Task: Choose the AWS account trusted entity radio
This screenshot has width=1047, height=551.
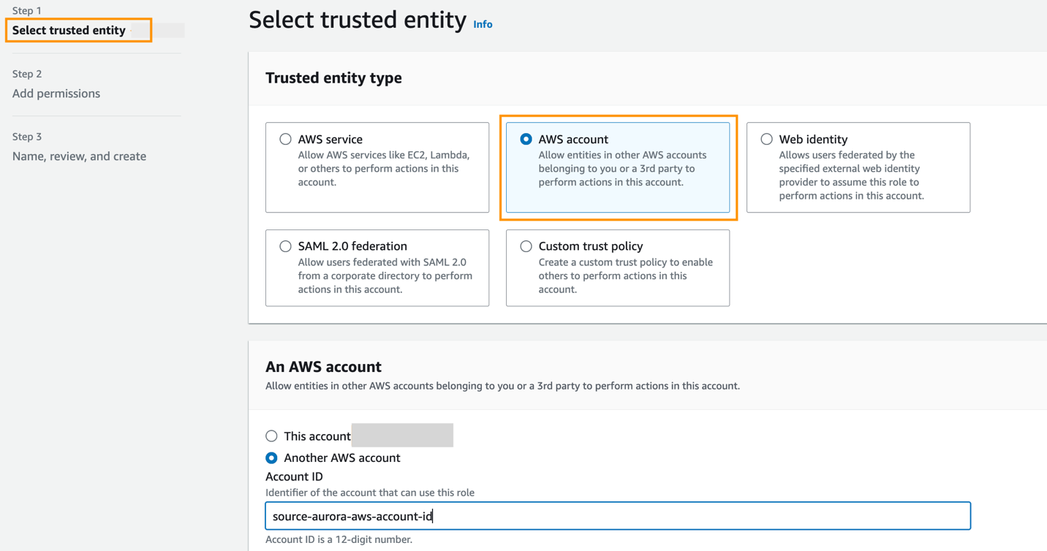Action: (526, 139)
